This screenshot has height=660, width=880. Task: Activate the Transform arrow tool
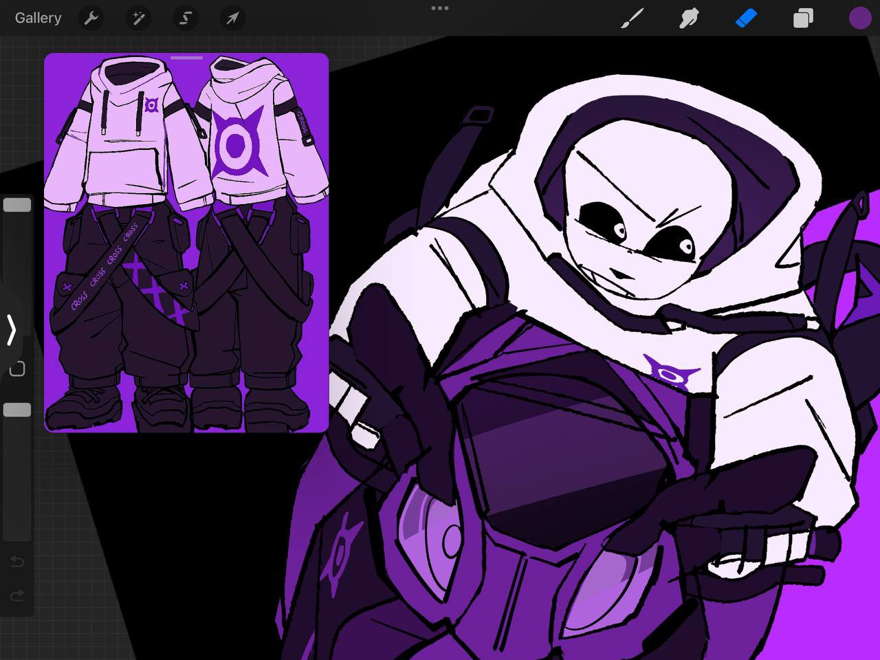[x=232, y=18]
